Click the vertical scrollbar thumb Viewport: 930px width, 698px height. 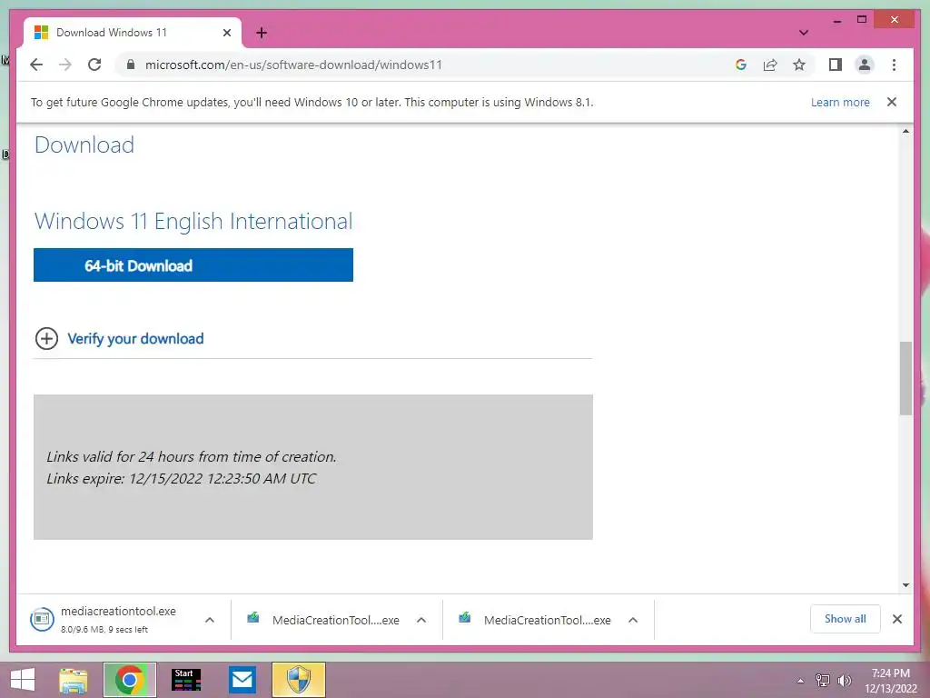[x=905, y=378]
